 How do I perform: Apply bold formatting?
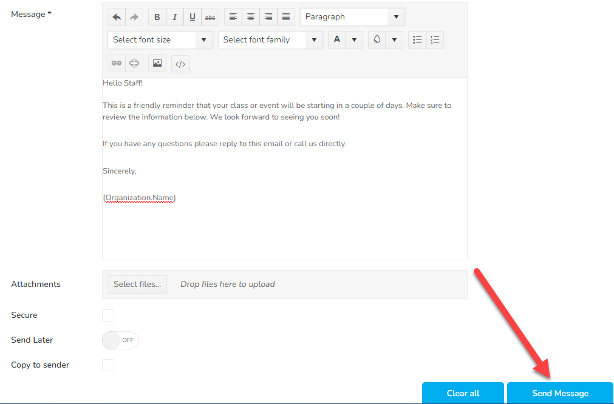click(157, 17)
